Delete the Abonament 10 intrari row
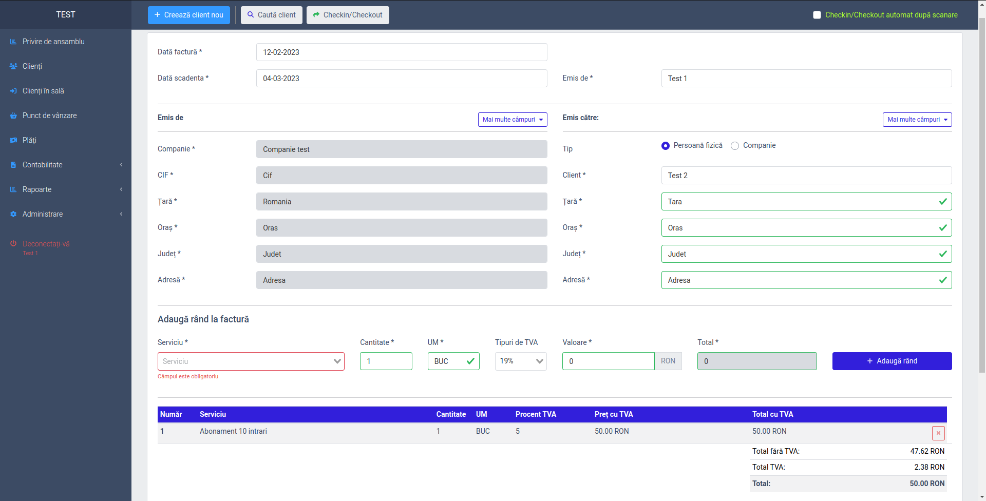 tap(938, 433)
